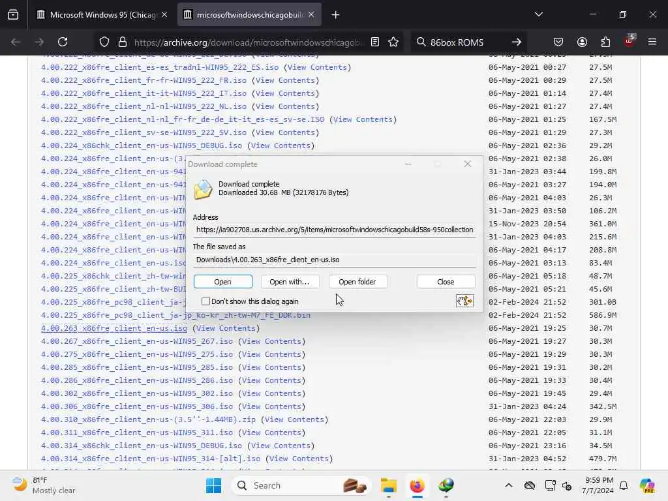Click the taskbar Search box
The height and width of the screenshot is (501, 668).
301,485
